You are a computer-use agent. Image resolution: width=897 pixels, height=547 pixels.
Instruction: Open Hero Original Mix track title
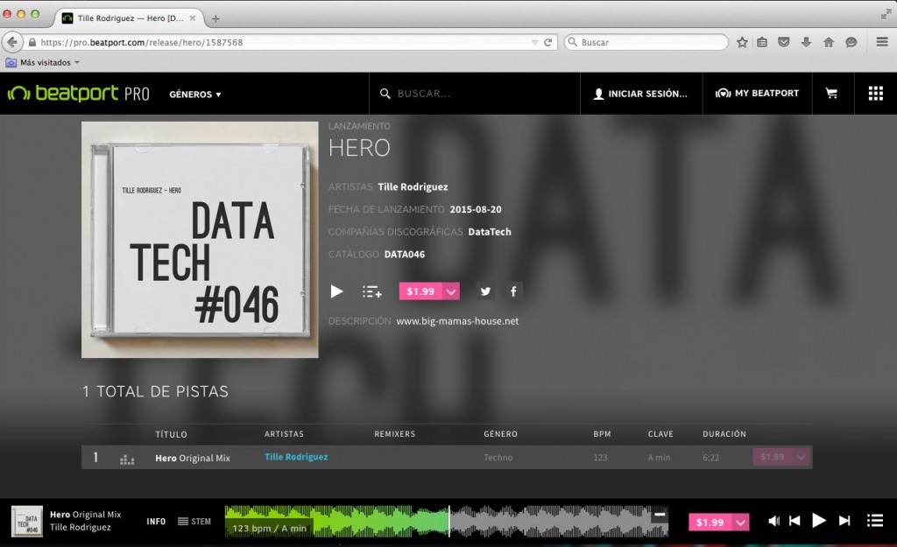(x=192, y=458)
